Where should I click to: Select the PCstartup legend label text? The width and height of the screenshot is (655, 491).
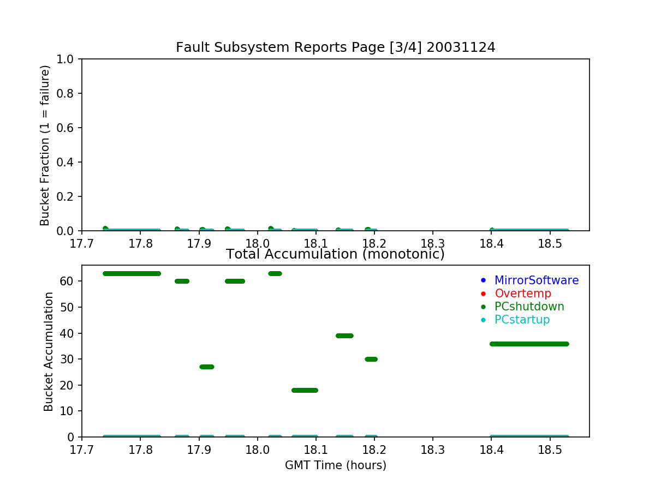click(522, 320)
